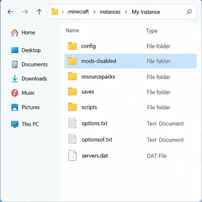Viewport: 202px width, 202px height.
Task: Select the scripts folder name
Action: click(x=89, y=107)
